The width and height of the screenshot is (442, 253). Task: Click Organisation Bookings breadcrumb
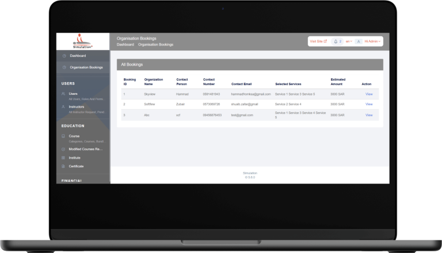click(155, 44)
